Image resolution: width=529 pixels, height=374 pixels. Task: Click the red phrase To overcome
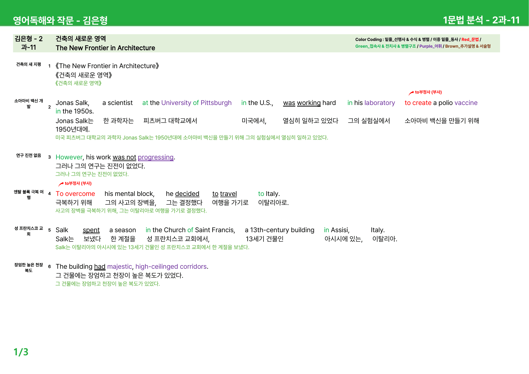coord(75,194)
